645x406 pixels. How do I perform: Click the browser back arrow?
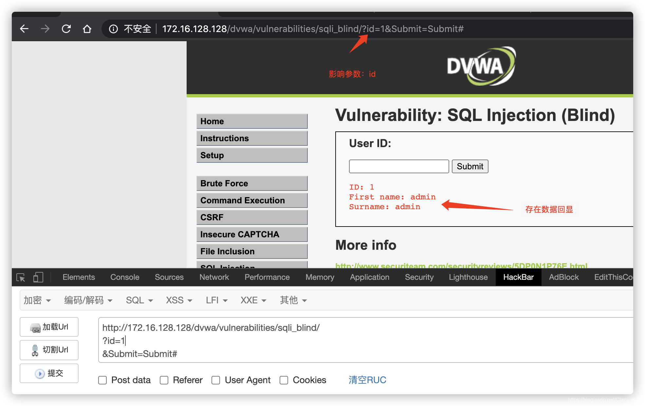[24, 29]
